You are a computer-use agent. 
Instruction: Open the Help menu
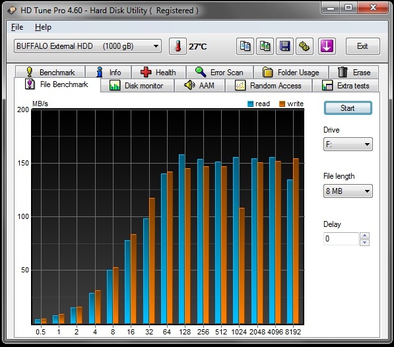click(43, 27)
